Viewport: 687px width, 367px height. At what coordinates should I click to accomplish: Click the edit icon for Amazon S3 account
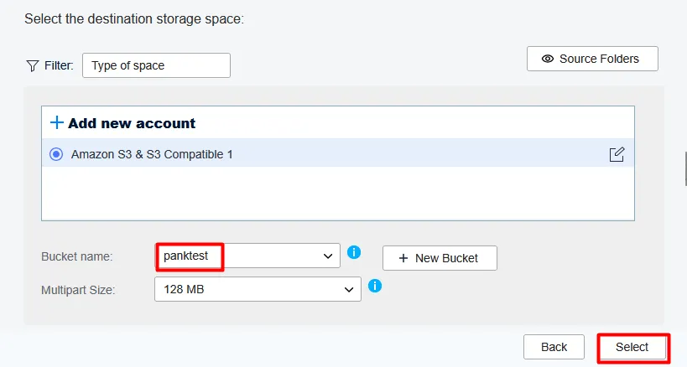617,154
